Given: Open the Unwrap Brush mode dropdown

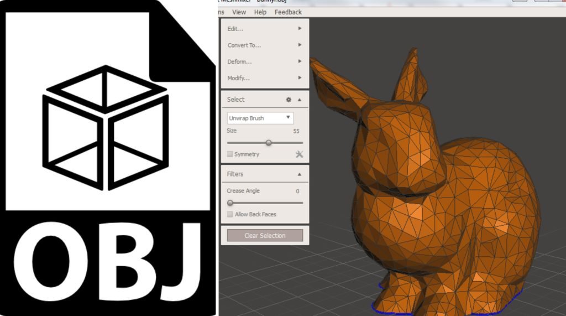Looking at the screenshot, I should click(x=260, y=118).
